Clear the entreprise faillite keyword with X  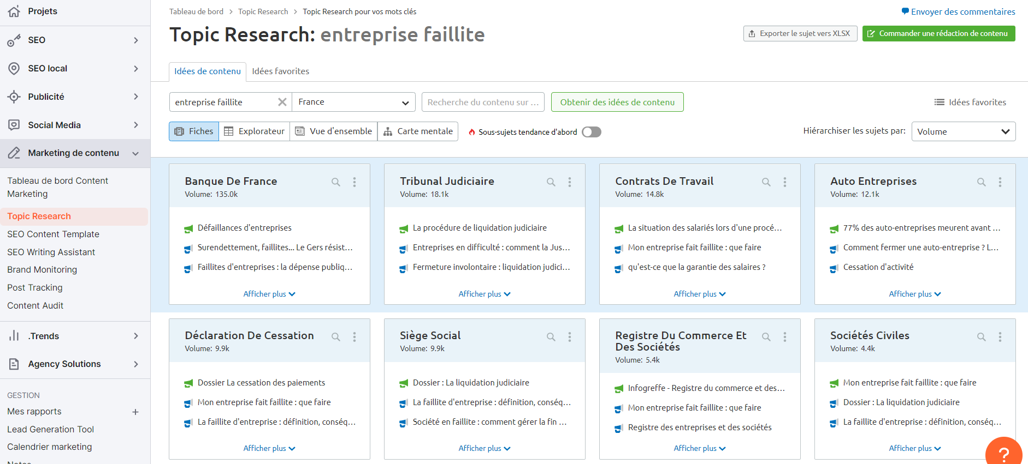pyautogui.click(x=282, y=102)
